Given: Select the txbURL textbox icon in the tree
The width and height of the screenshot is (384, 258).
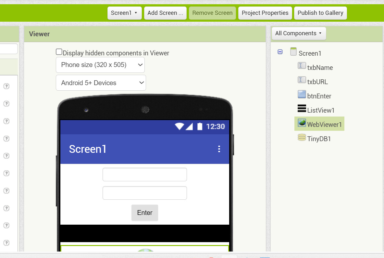Looking at the screenshot, I should 302,80.
